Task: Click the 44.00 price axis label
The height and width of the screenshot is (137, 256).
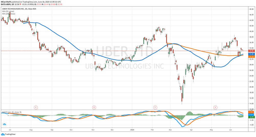Action: pyautogui.click(x=251, y=20)
